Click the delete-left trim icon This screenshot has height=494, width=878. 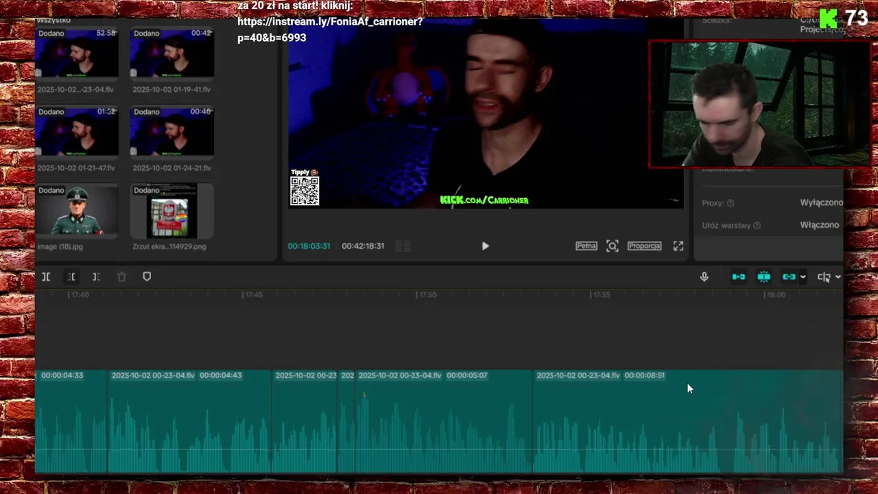click(71, 277)
